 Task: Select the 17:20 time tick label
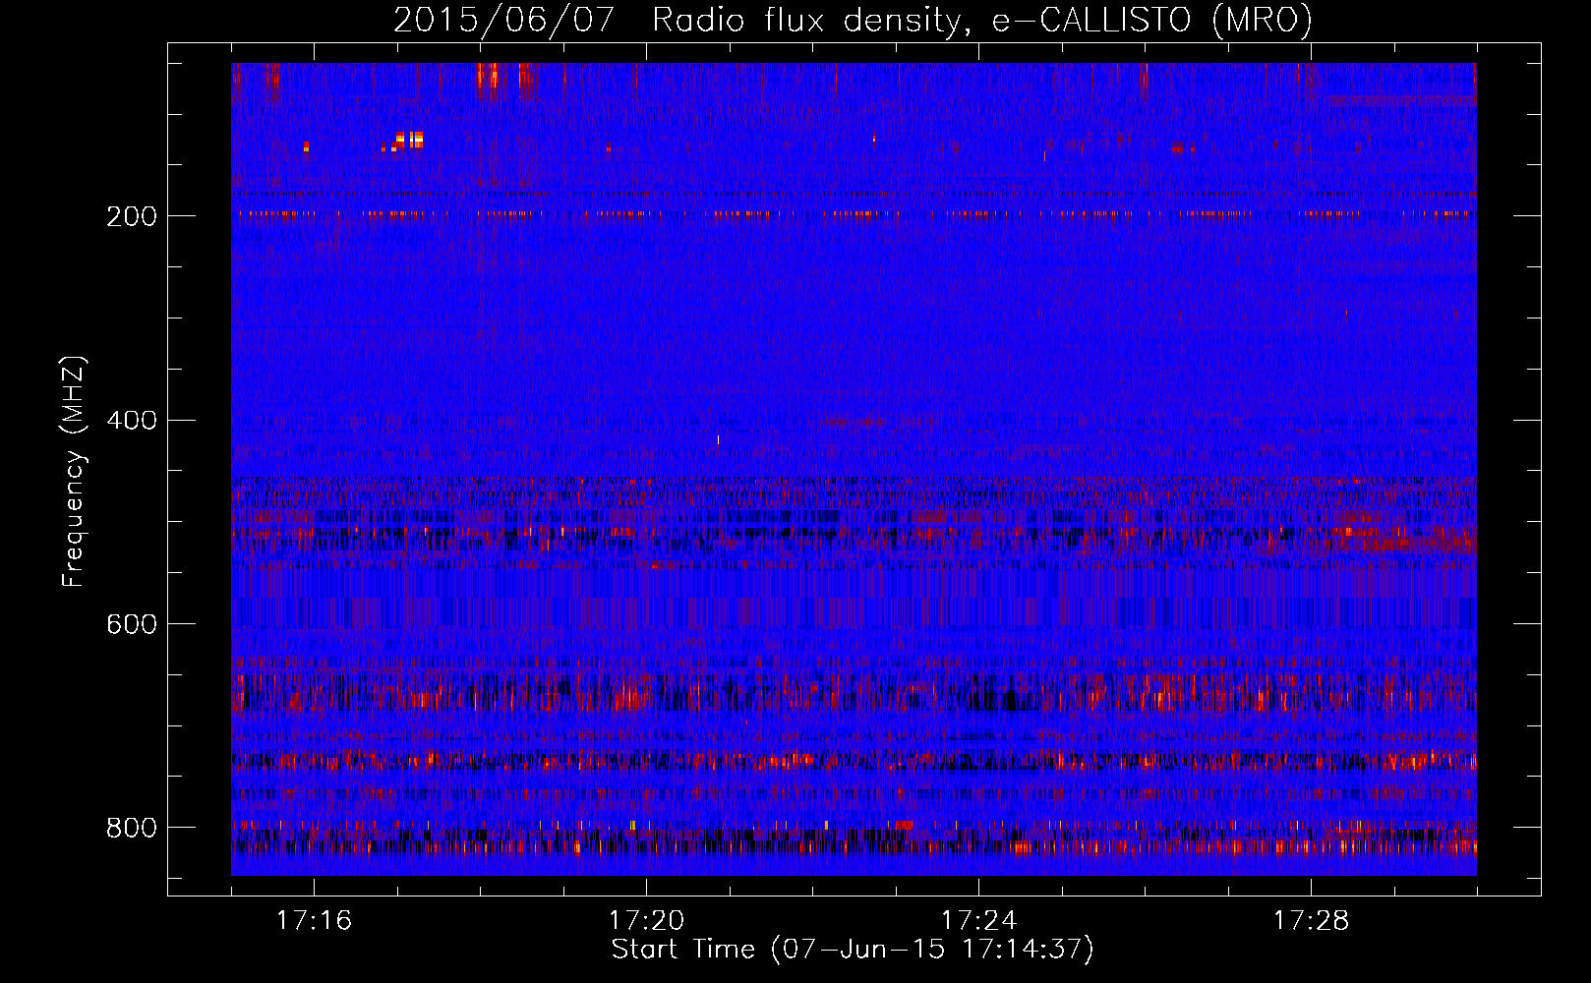click(646, 920)
